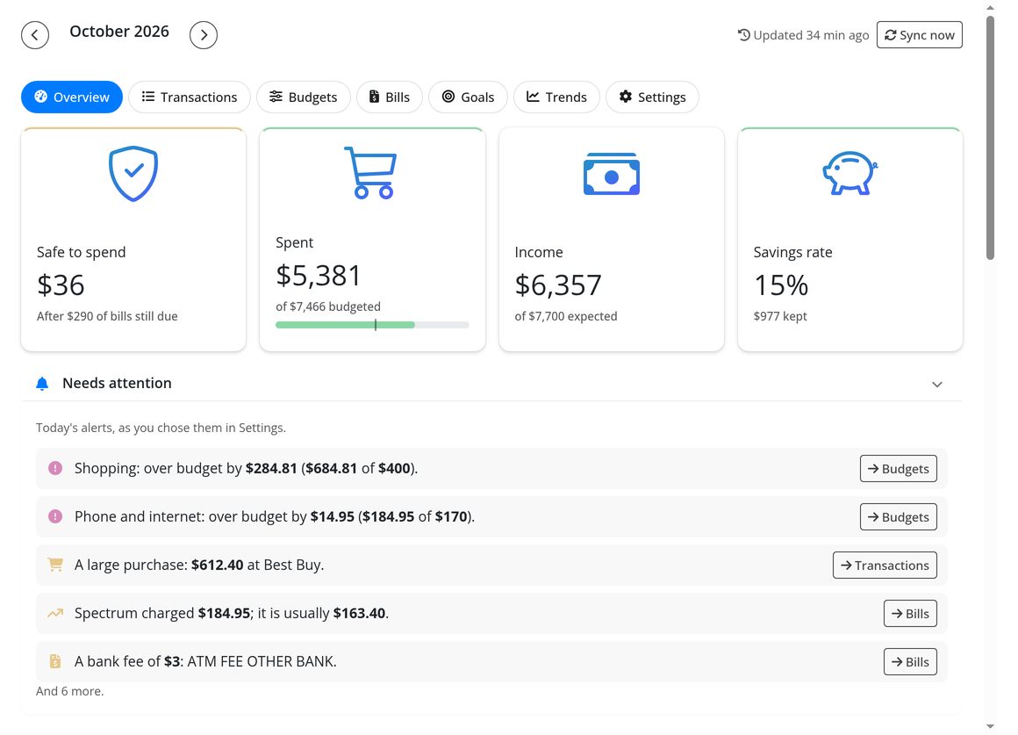Click the vertical scrollbar thumb

coord(990,138)
